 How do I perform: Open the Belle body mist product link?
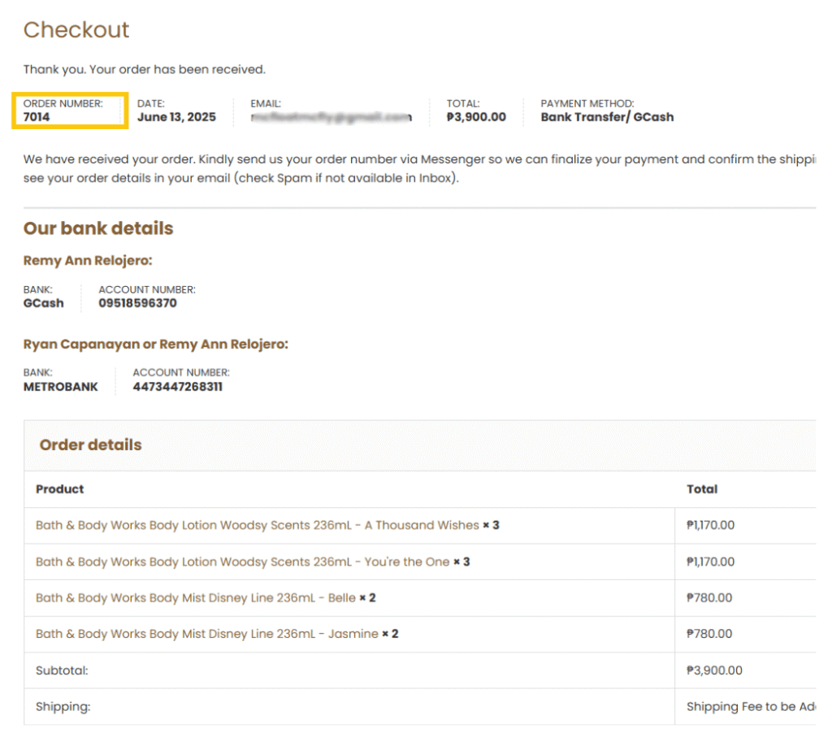pyautogui.click(x=195, y=598)
